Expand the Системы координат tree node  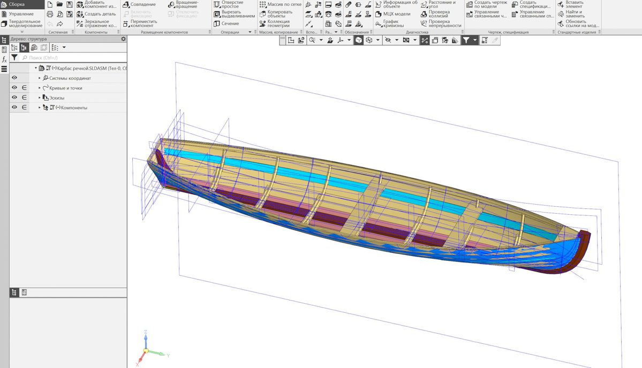coord(40,78)
